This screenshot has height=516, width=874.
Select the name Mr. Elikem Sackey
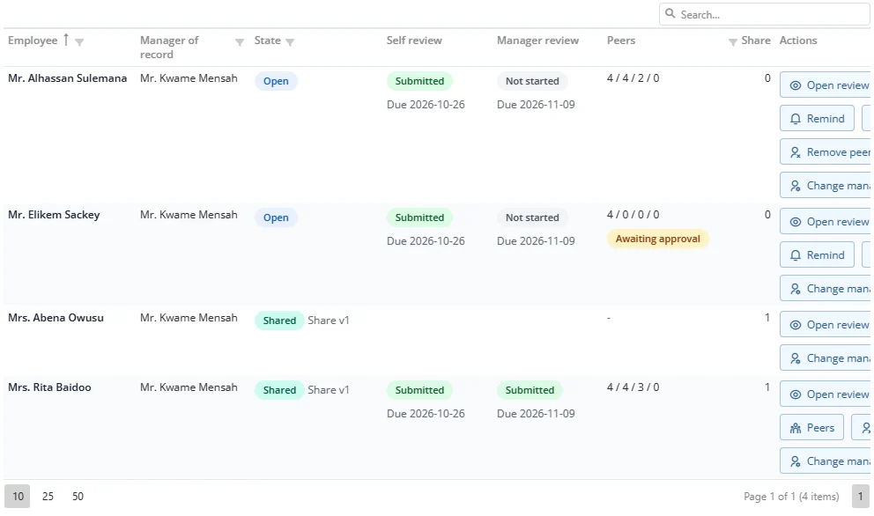[54, 215]
